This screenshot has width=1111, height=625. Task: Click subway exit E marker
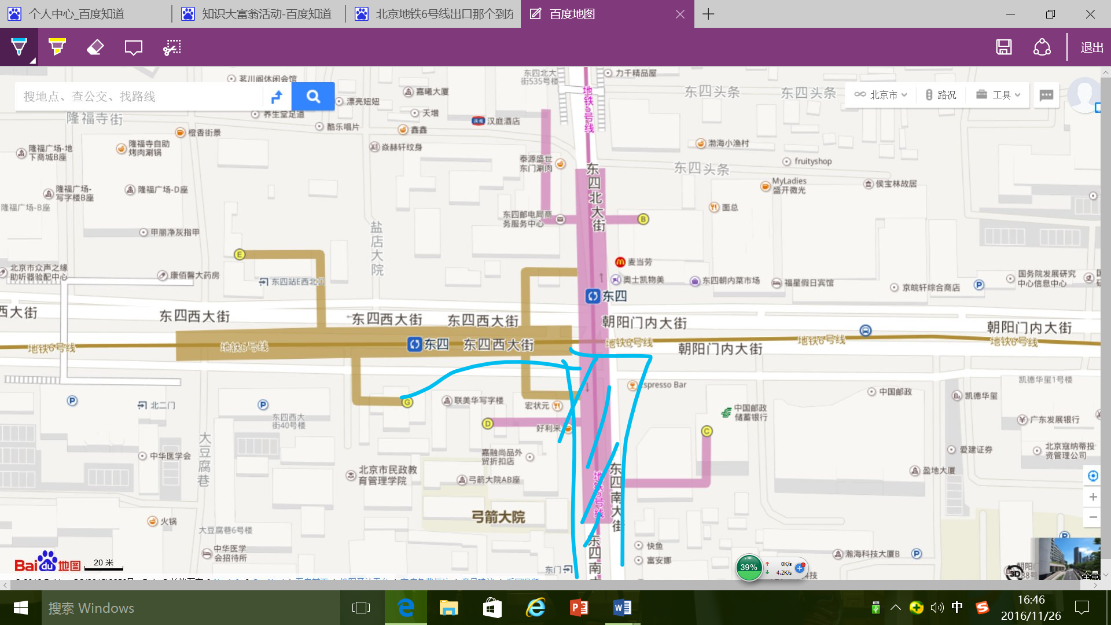[240, 254]
